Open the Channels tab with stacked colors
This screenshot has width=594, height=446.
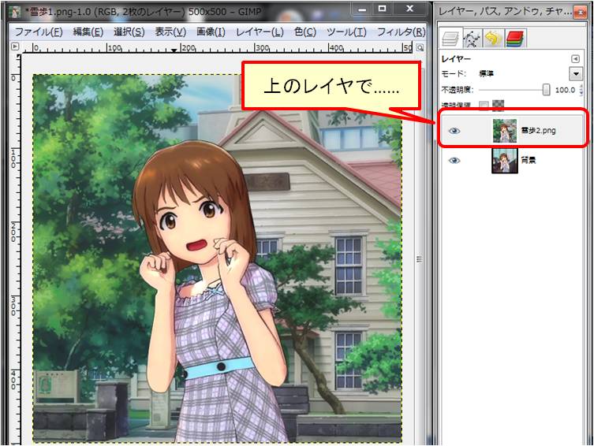coord(514,38)
